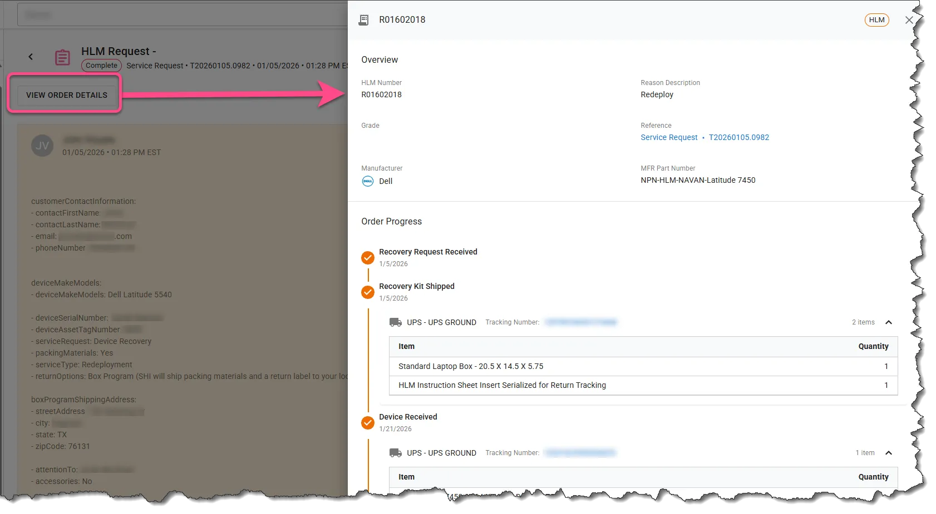936x514 pixels.
Task: Click the search field at top of page
Action: 183,14
